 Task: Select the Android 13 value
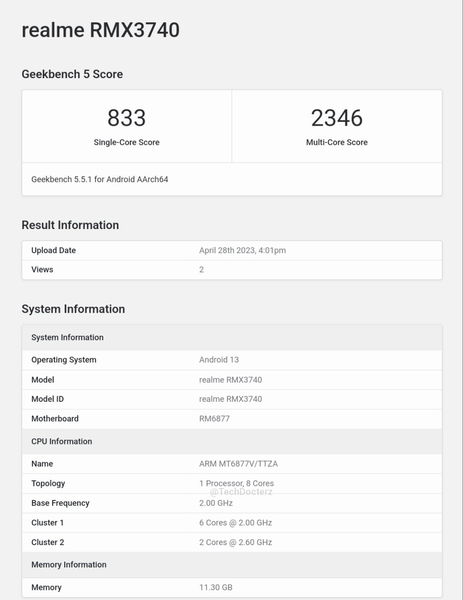(x=219, y=360)
